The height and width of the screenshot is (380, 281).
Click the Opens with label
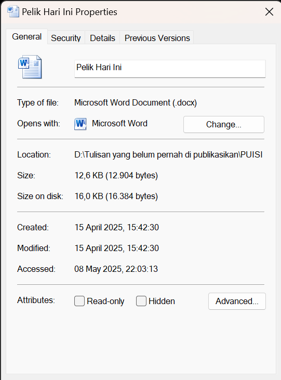(x=38, y=123)
